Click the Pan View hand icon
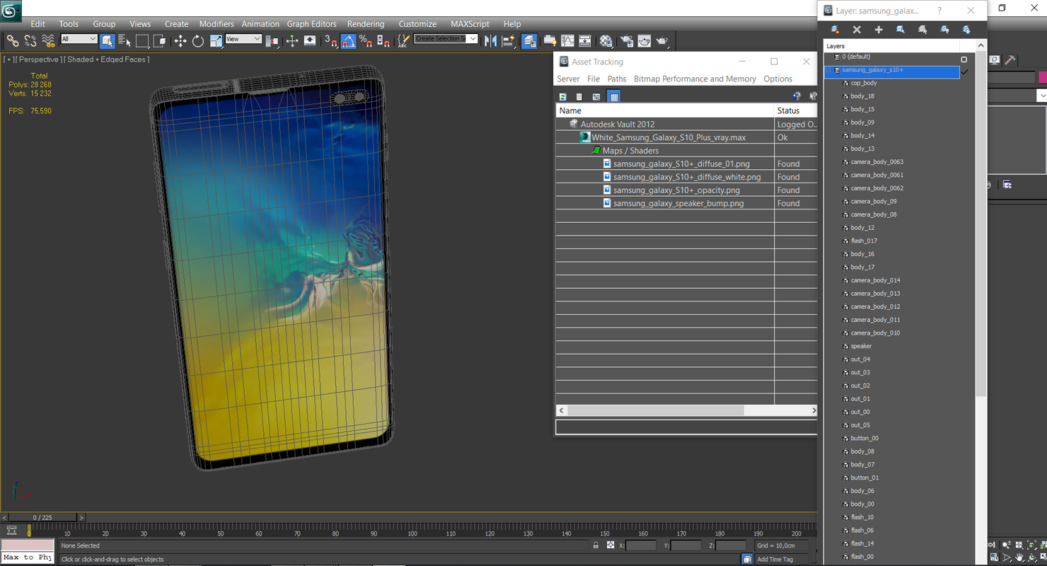 [1019, 558]
